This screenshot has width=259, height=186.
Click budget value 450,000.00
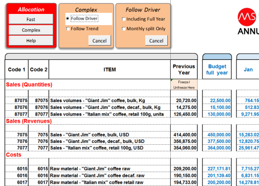tap(217, 135)
